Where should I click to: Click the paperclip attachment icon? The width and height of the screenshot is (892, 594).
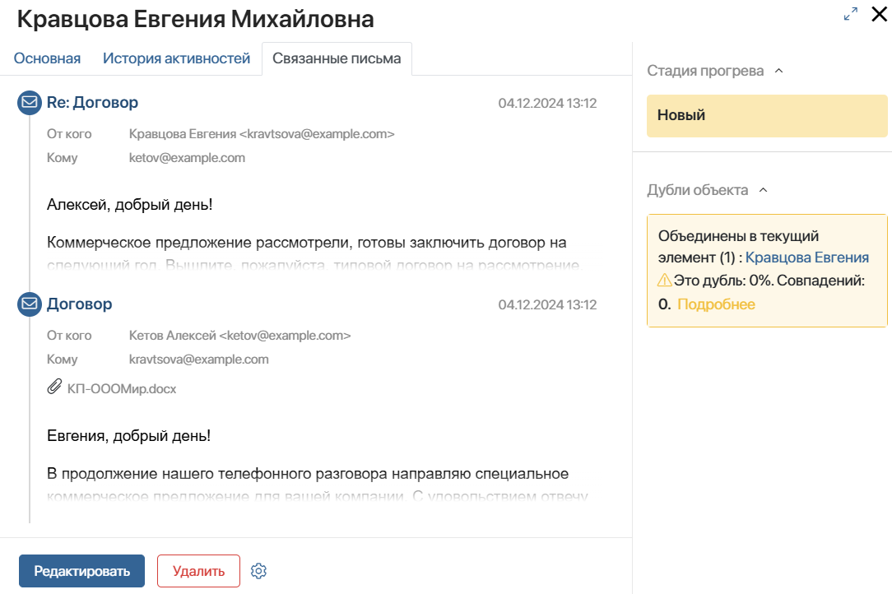pyautogui.click(x=54, y=387)
